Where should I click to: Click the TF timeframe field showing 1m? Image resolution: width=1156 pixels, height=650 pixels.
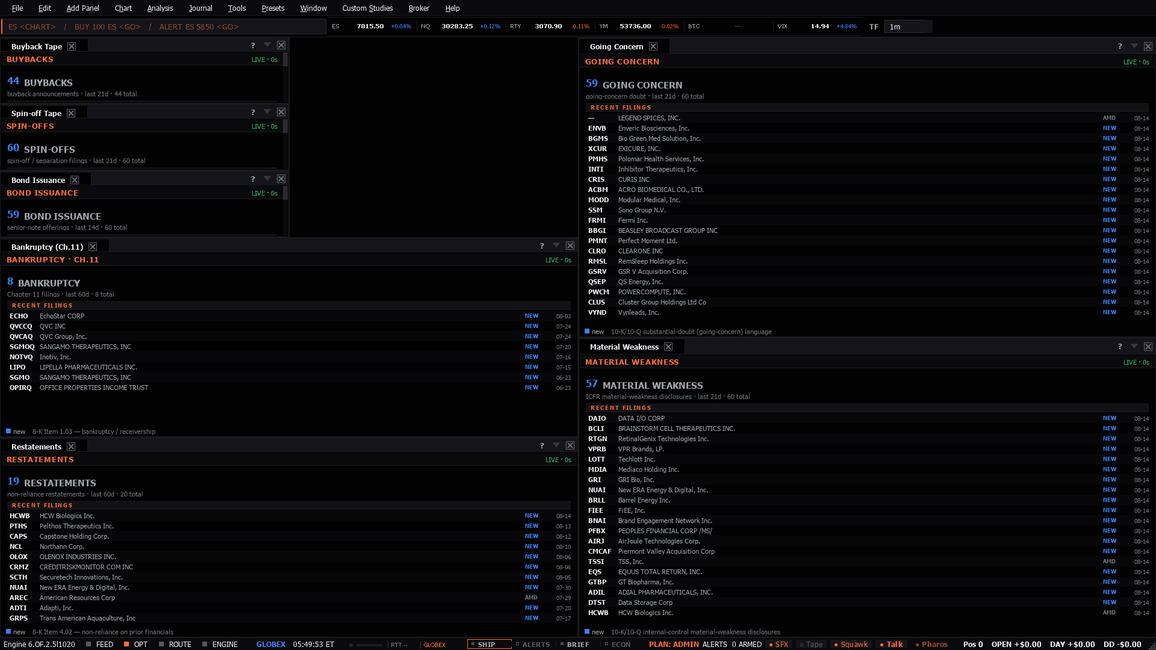(x=907, y=26)
